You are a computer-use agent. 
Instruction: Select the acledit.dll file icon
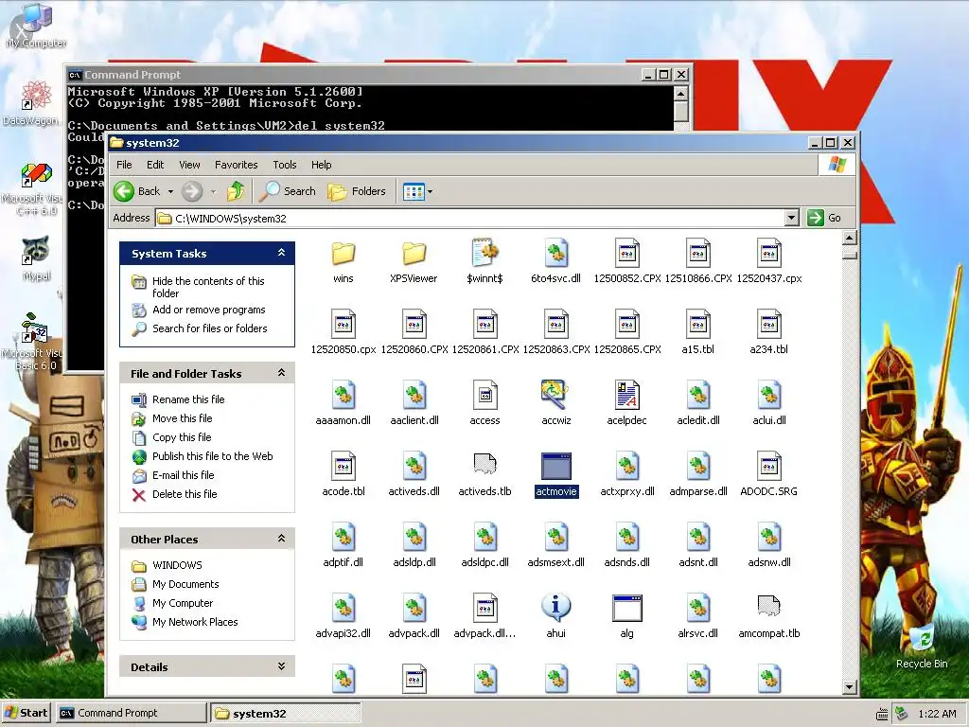click(x=698, y=396)
